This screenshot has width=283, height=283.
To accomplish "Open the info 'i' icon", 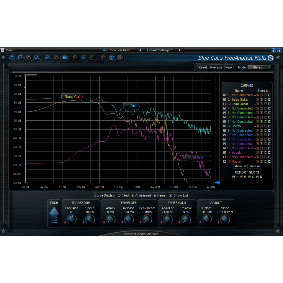I will point(279,50).
